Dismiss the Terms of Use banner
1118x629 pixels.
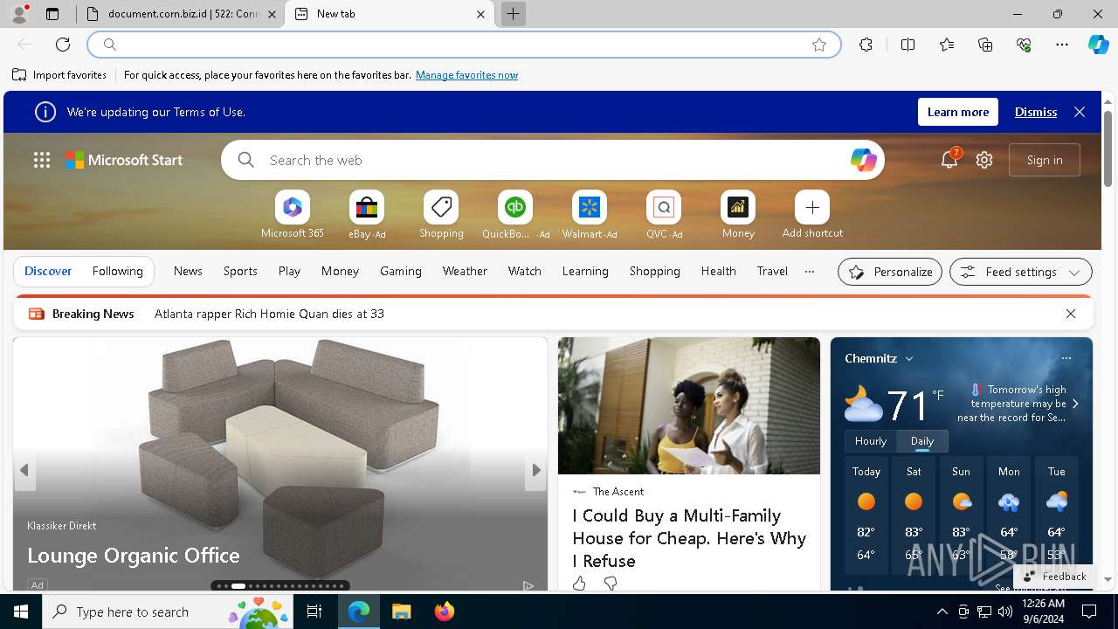pos(1036,112)
